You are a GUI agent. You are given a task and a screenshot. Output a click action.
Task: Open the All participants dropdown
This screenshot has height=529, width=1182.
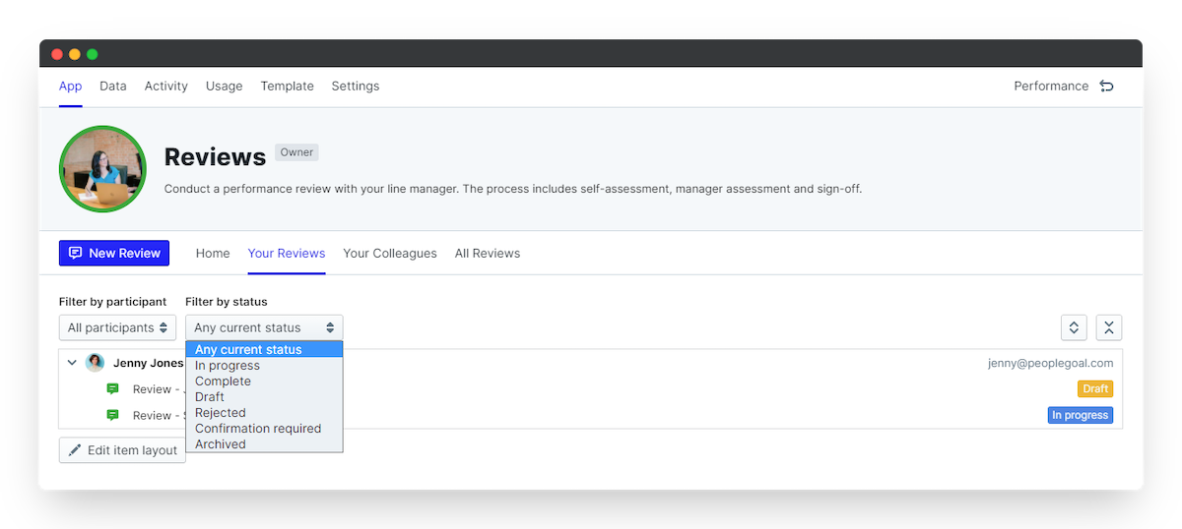[x=117, y=327]
